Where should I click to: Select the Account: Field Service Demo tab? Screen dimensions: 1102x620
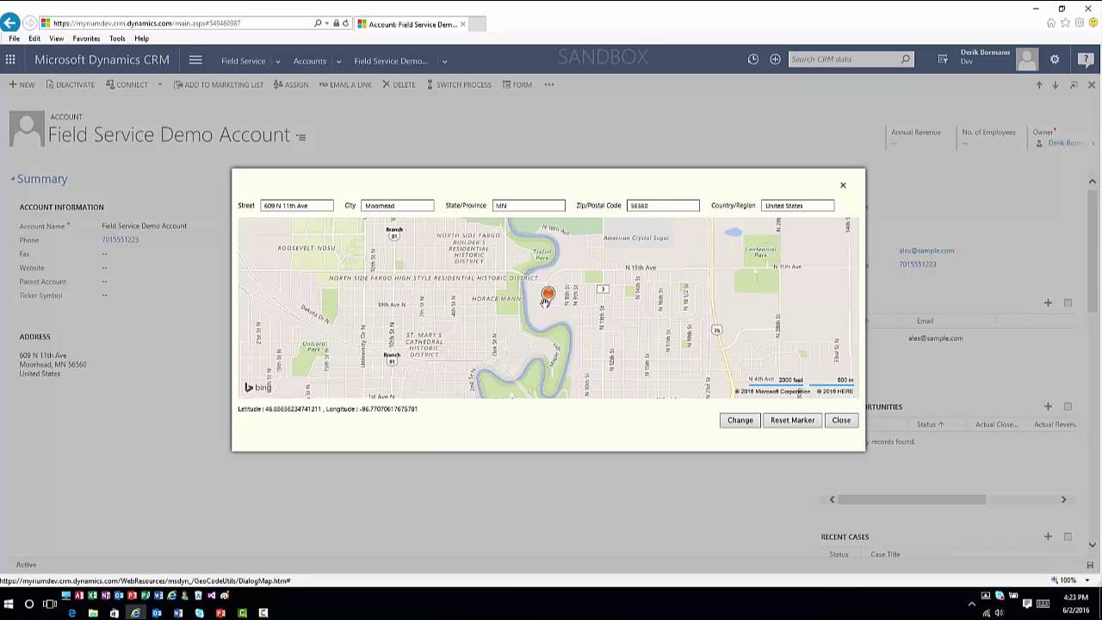point(412,24)
